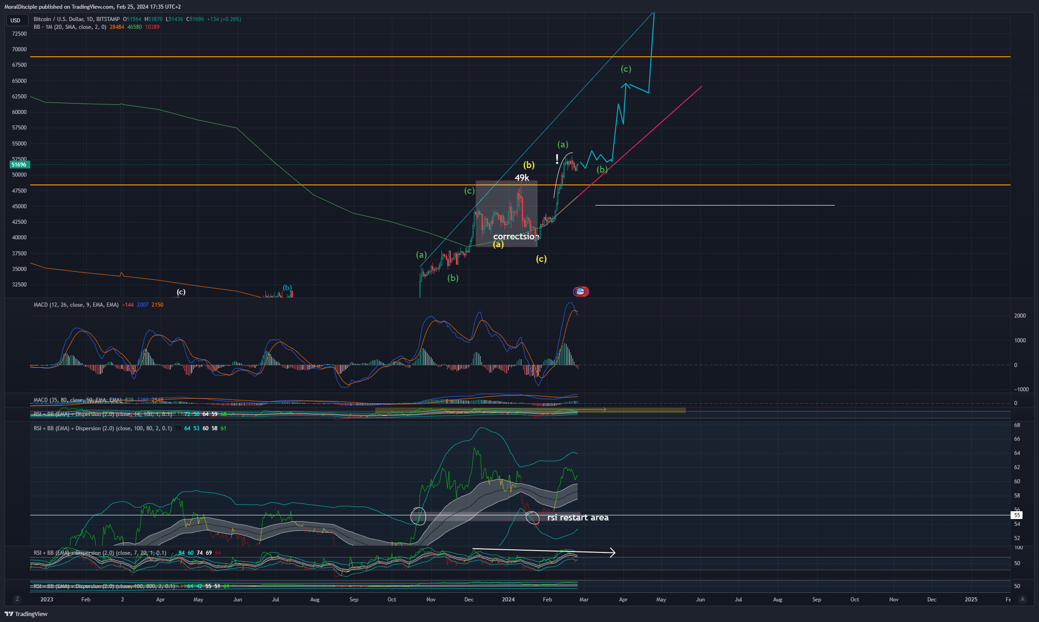Open the TradingView logo link
The height and width of the screenshot is (622, 1039).
(26, 614)
